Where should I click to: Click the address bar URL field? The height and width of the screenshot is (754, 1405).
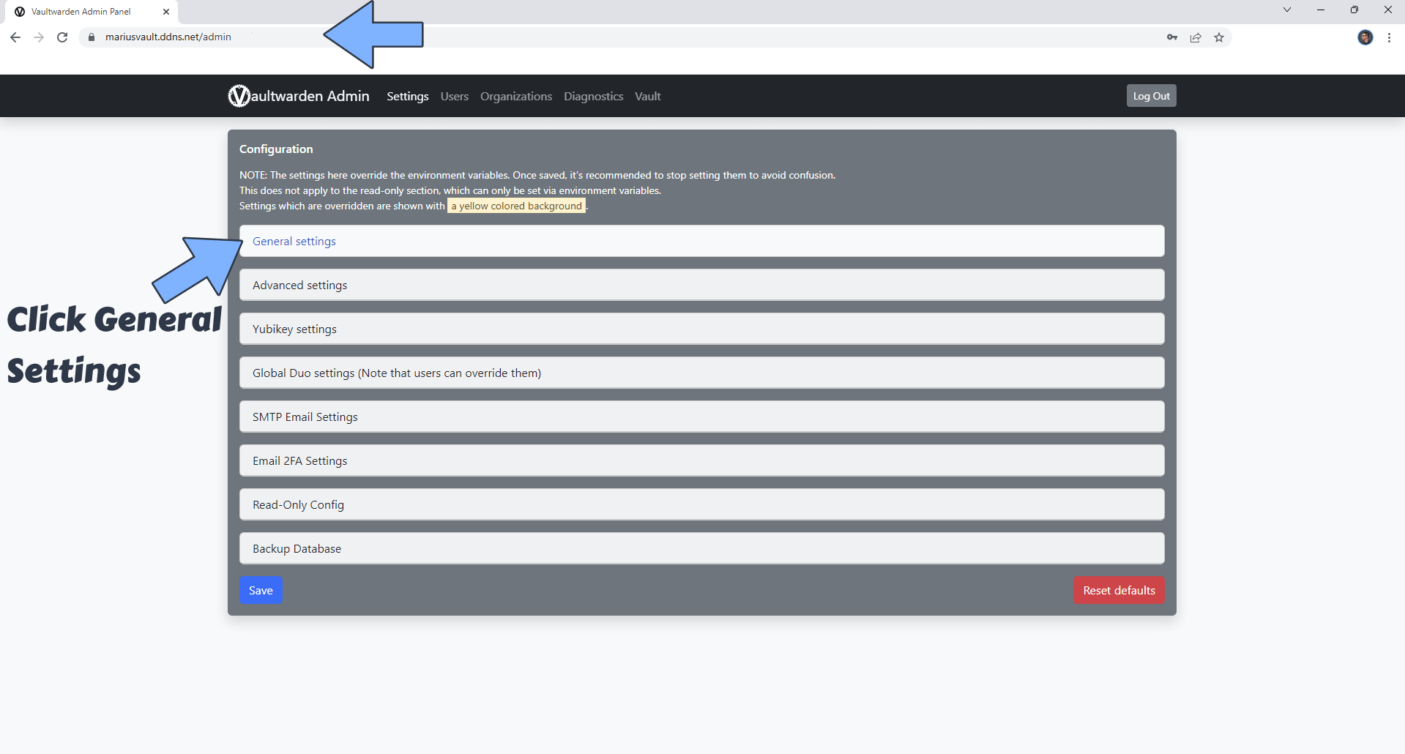pos(586,37)
